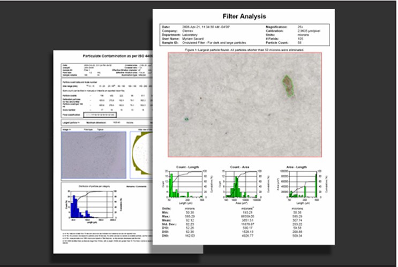398x267 pixels.
Task: Click the Particle Count field in the header
Action: point(284,43)
